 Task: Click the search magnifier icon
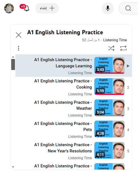128,8
